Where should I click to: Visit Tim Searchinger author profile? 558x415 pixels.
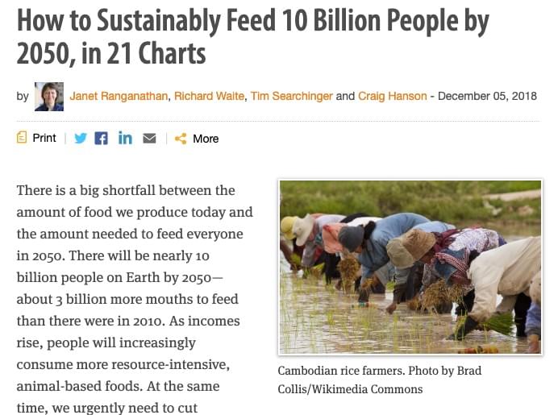point(291,96)
